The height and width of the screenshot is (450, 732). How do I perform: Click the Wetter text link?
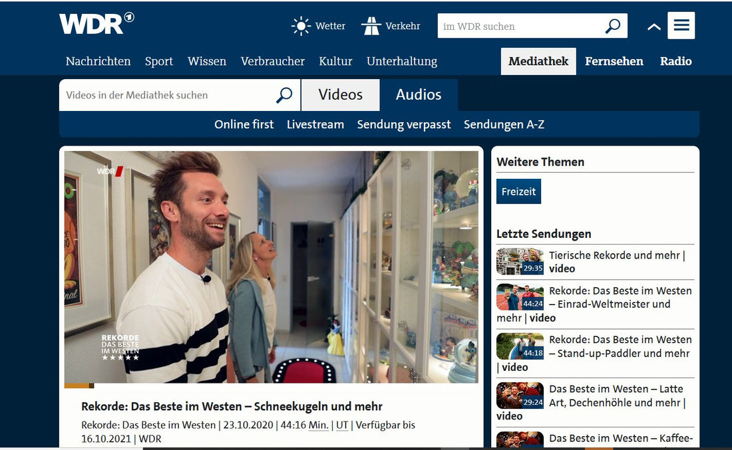tap(330, 26)
